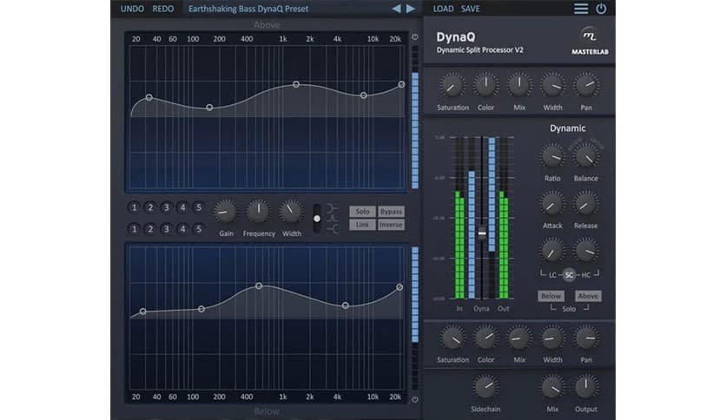Click the band Width knob
The image size is (726, 420).
(291, 212)
